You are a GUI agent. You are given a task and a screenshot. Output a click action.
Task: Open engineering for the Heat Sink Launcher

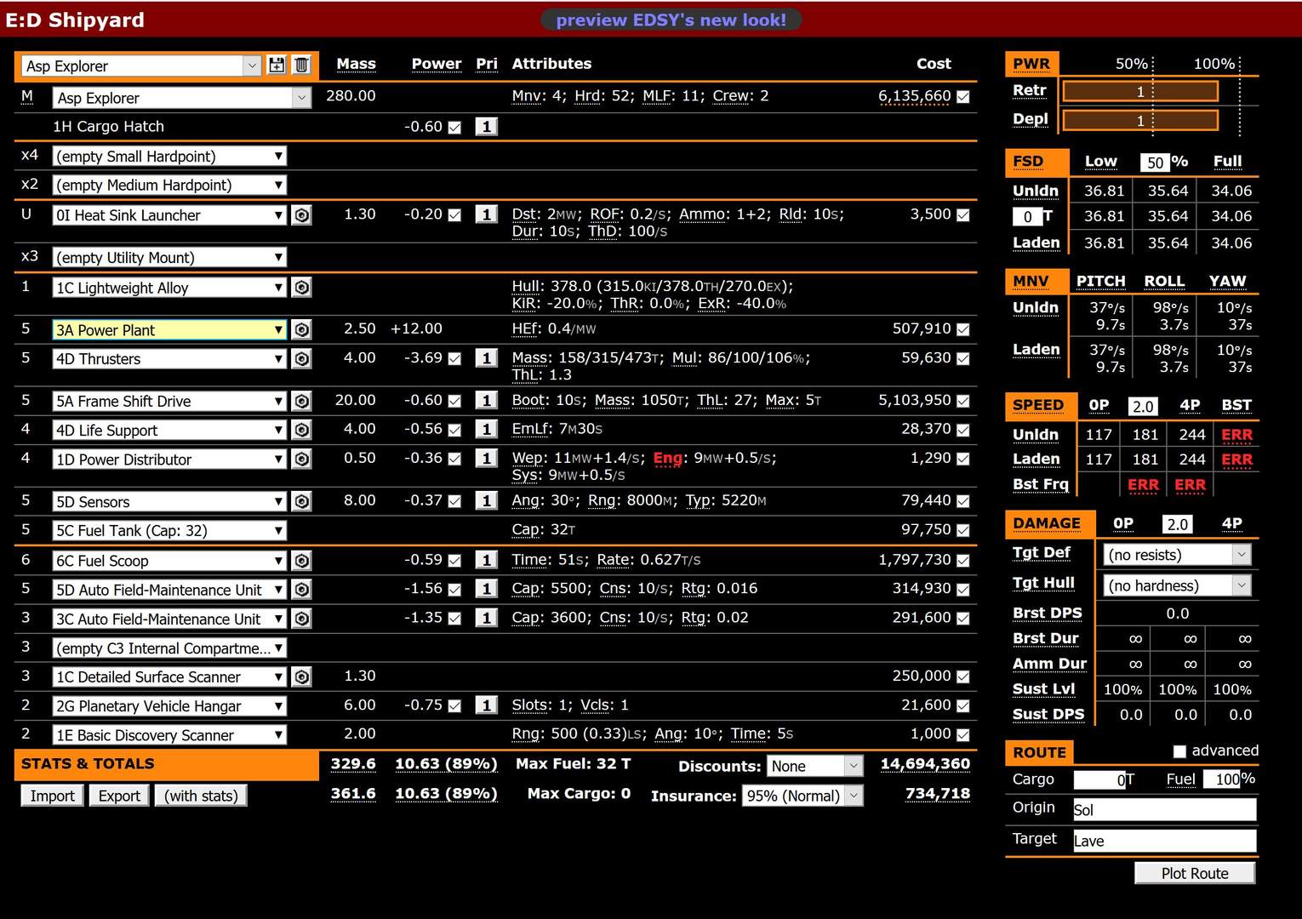tap(301, 215)
